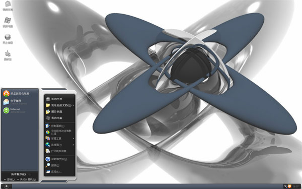
Task: Click the Start button on the taskbar
Action: click(x=6, y=186)
